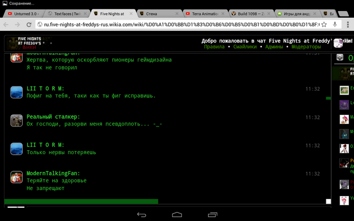The image size is (354, 221).
Task: Open the first user avatar in sidebar list
Action: pyautogui.click(x=344, y=90)
